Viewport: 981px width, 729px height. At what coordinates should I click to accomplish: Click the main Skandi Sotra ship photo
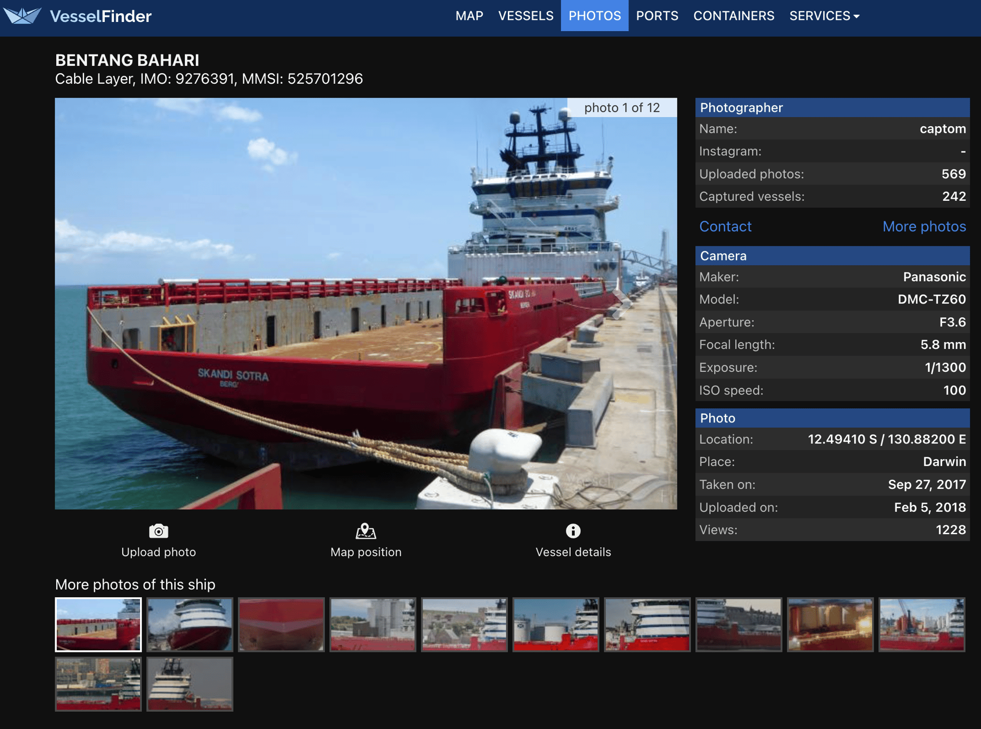[366, 303]
